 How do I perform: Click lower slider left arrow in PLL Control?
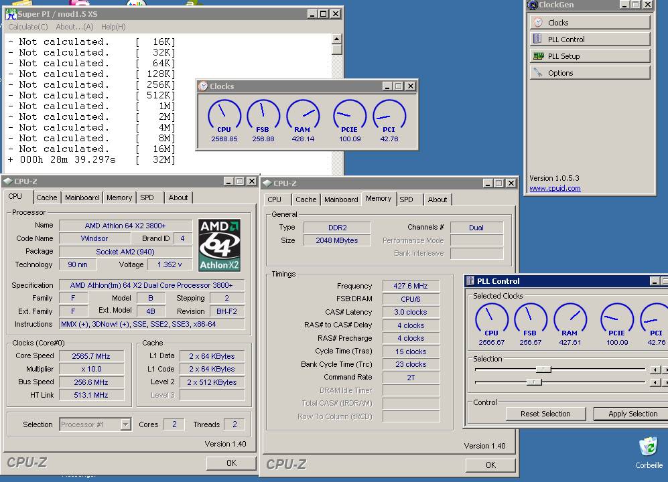[656, 382]
